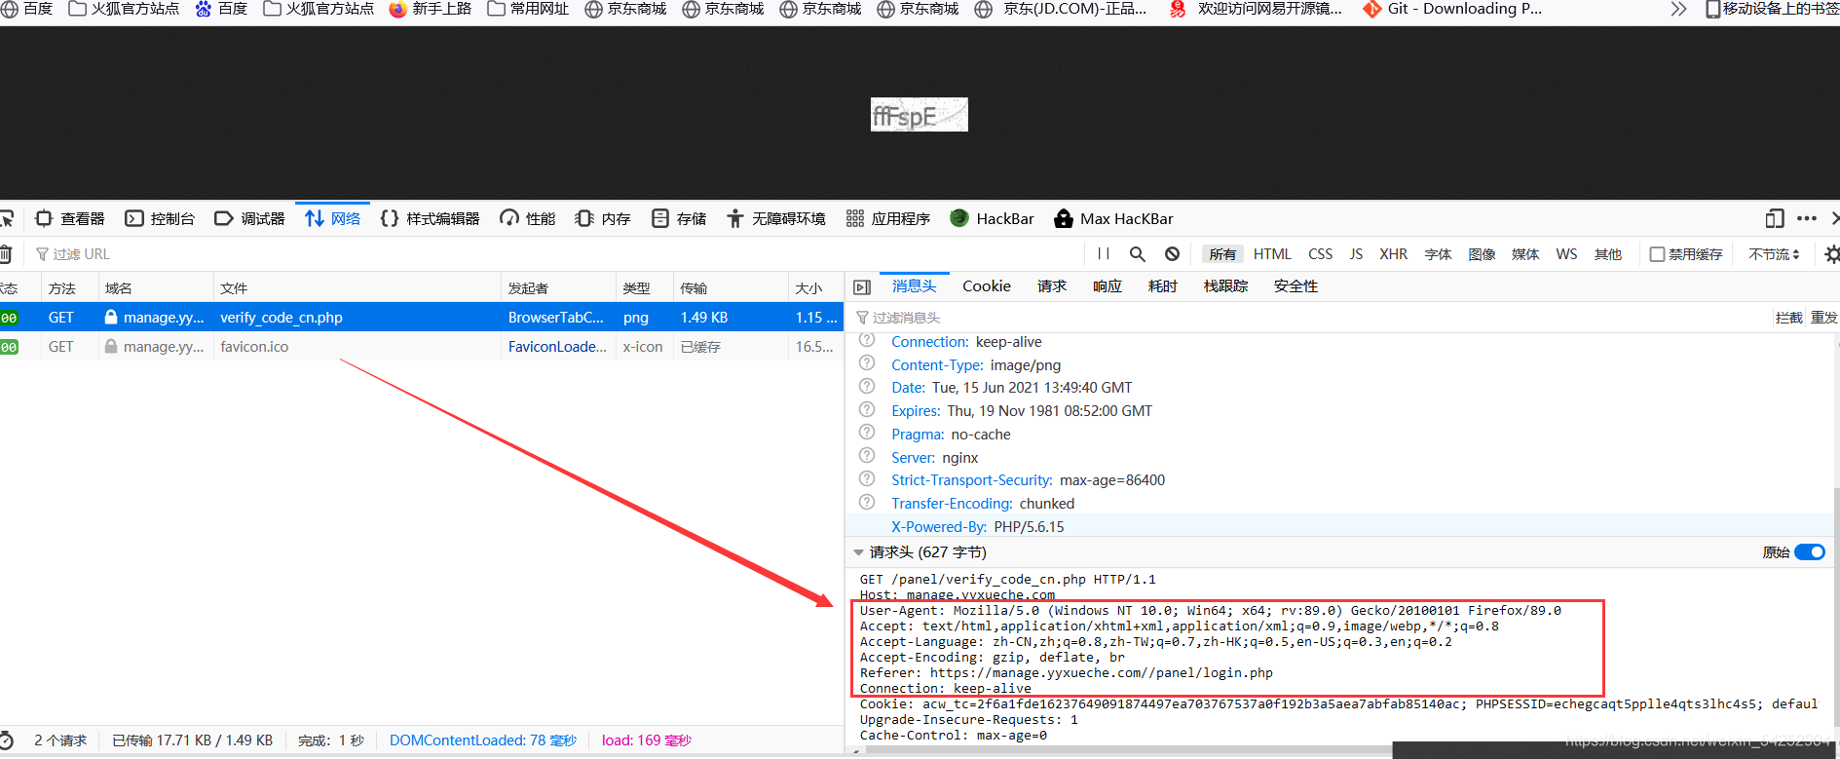Viewport: 1840px width, 759px height.
Task: Open network settings gear
Action: coord(1832,254)
